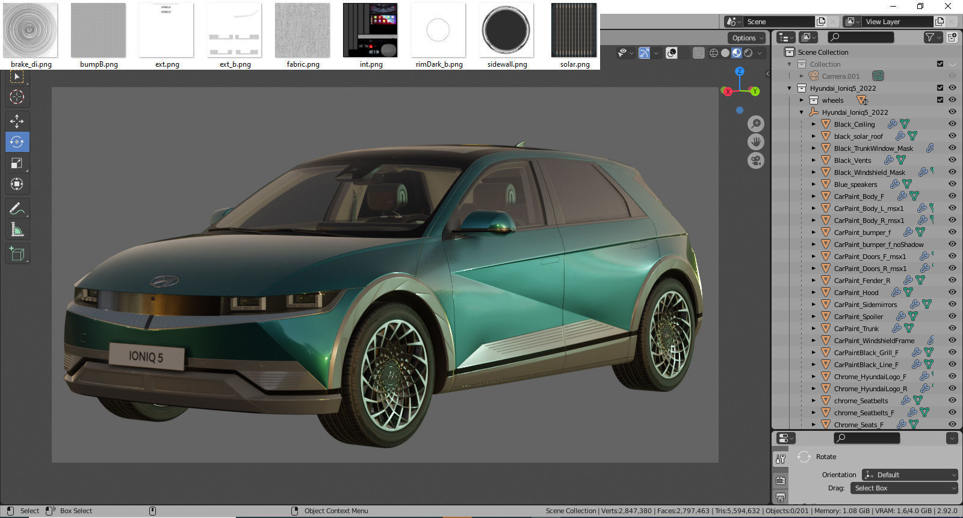Click the zoom view magnifier gizmo

click(x=756, y=124)
